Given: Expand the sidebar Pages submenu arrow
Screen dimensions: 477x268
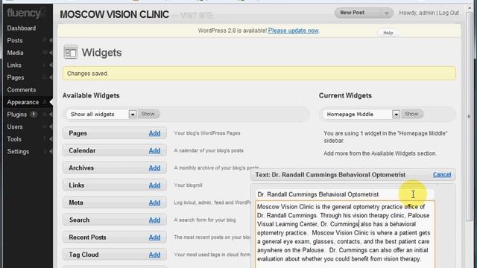Looking at the screenshot, I should point(51,77).
